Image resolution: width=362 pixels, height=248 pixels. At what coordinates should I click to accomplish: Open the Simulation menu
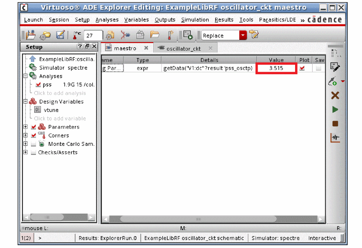[195, 20]
